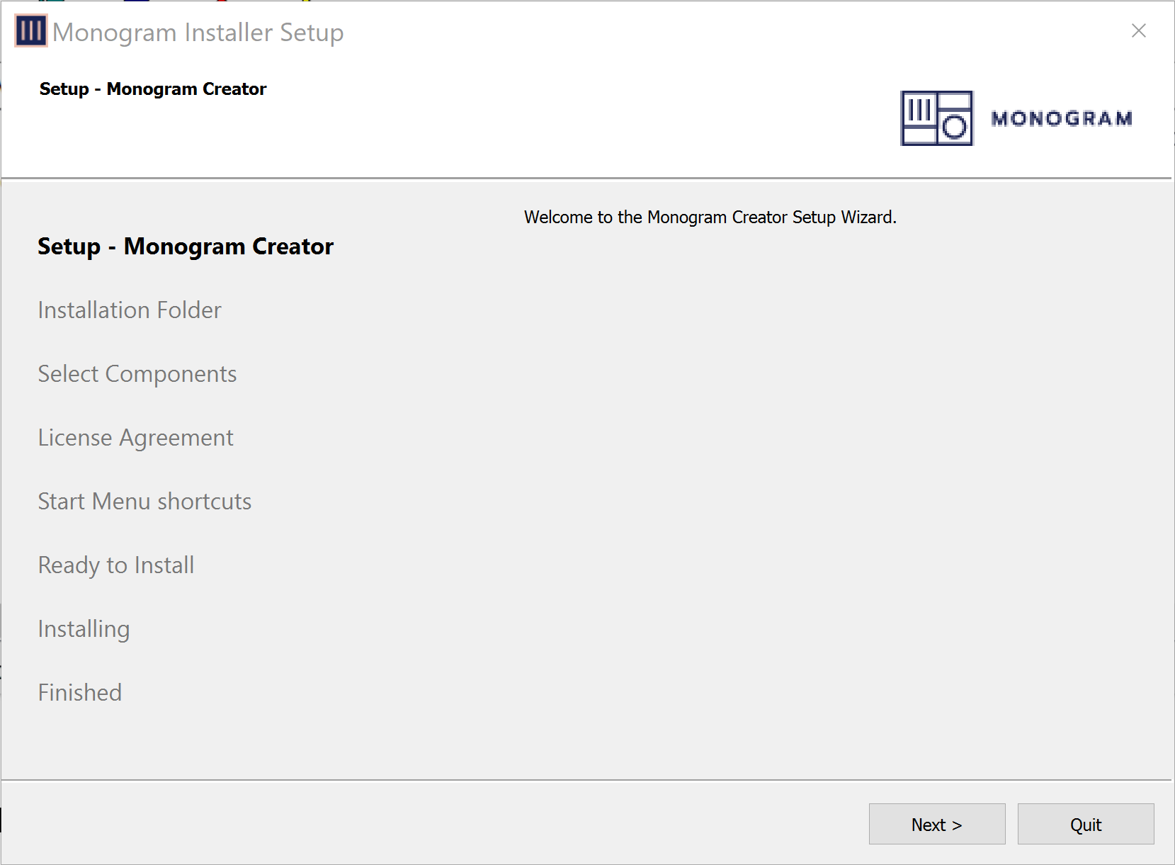Click the Installing step in sidebar
This screenshot has width=1175, height=865.
(x=84, y=629)
